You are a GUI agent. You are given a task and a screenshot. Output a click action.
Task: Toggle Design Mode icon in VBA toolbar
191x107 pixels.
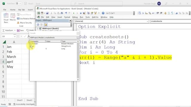84,13
